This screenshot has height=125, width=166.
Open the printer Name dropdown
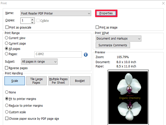56,13
